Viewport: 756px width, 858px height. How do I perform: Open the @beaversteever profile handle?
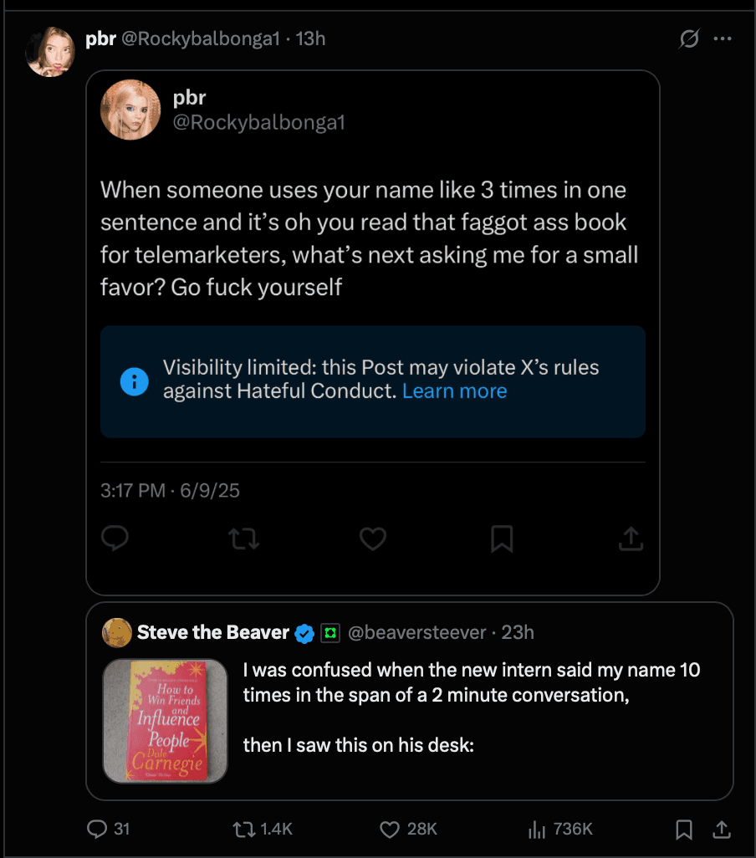click(416, 632)
